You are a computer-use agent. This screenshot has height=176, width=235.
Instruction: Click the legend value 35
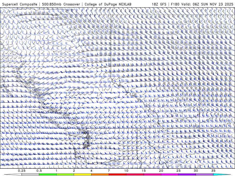tap(213, 171)
